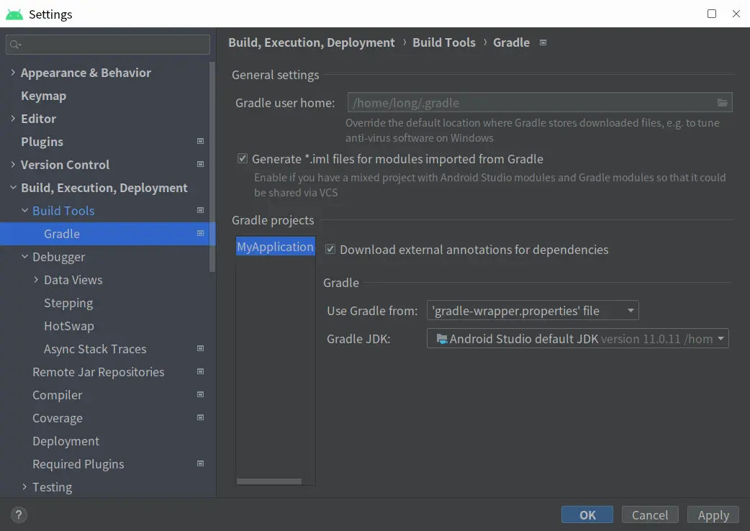Expand the Data Views tree node
Viewport: 750px width, 531px height.
pos(36,280)
